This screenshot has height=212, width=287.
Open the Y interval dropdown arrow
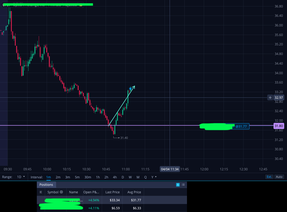[156, 177]
